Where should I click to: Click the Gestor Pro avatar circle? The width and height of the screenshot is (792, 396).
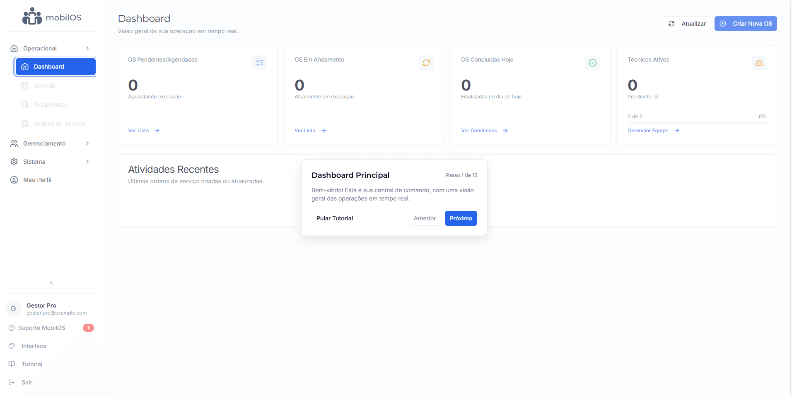(13, 309)
